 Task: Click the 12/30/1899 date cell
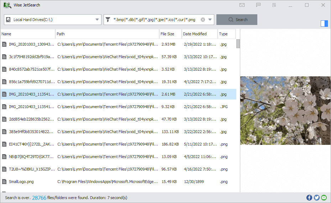(194, 182)
